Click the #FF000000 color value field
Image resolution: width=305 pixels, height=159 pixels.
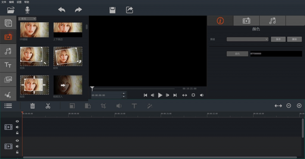(276, 54)
